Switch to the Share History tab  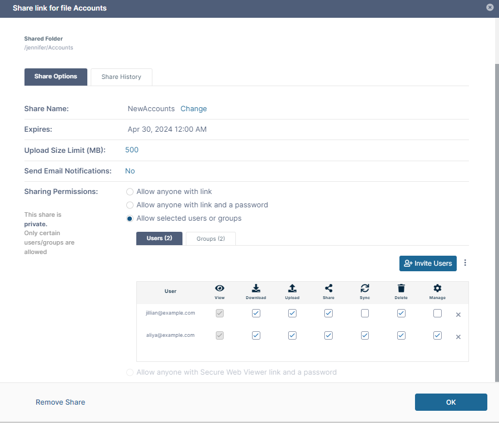[121, 77]
